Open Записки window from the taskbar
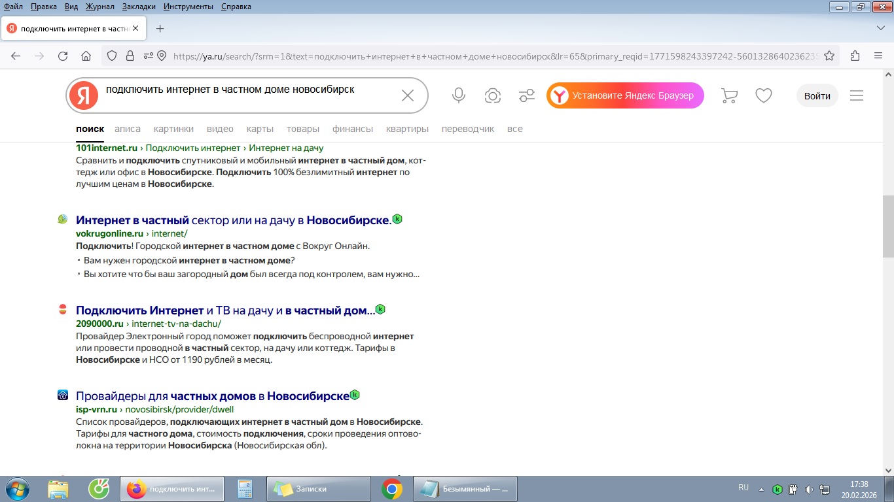The width and height of the screenshot is (894, 502). (x=318, y=489)
